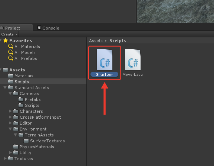The image size is (214, 166).
Task: Click the Materiais folder icon
Action: tap(11, 75)
